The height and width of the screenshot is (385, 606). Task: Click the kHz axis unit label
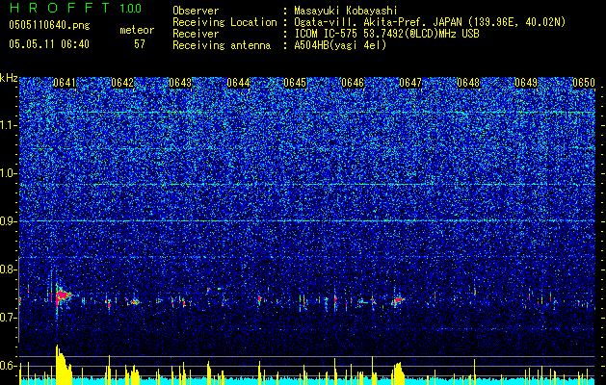tap(9, 78)
